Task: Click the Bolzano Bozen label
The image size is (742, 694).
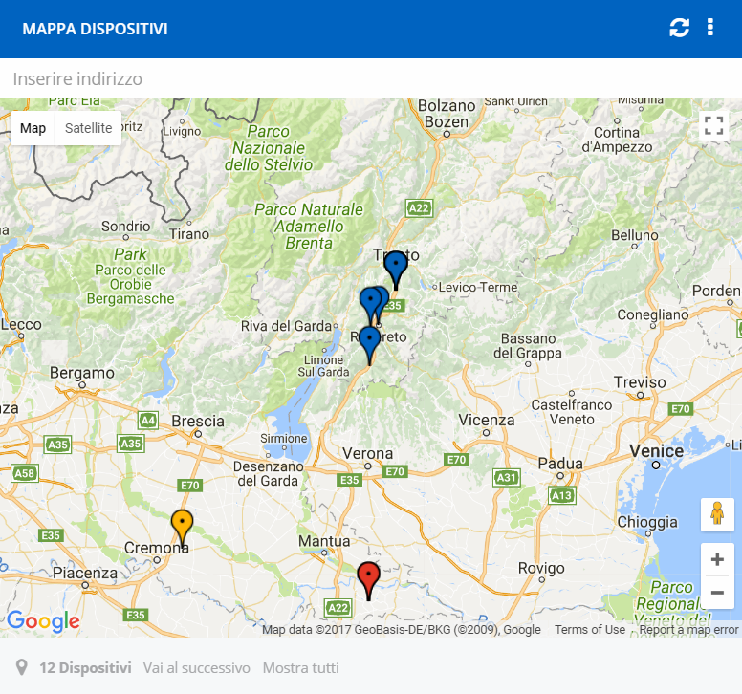Action: (x=447, y=114)
